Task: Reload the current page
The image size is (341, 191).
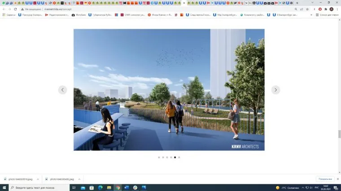Action: (16, 9)
